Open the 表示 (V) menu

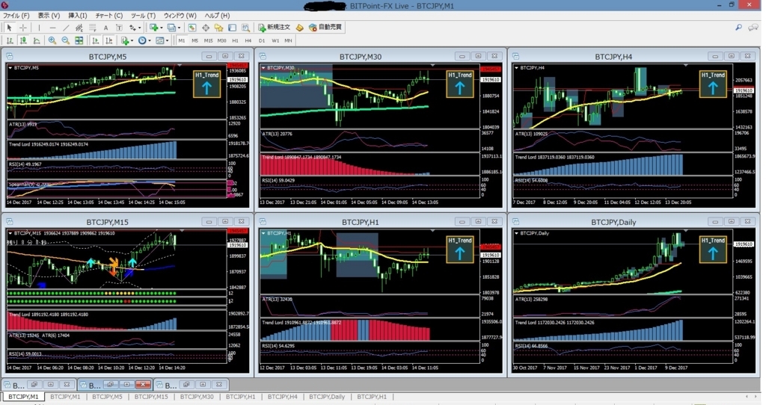click(49, 15)
